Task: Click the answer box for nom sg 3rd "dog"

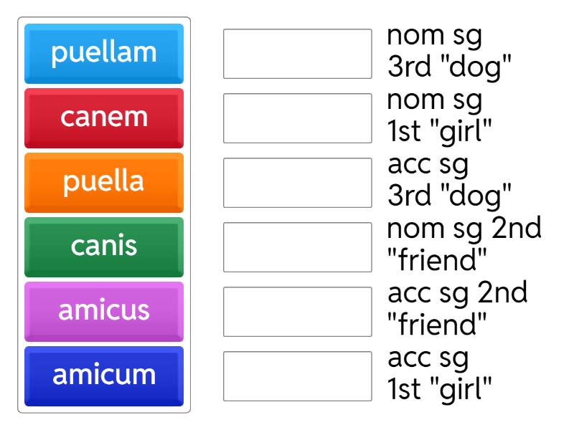Action: coord(296,54)
